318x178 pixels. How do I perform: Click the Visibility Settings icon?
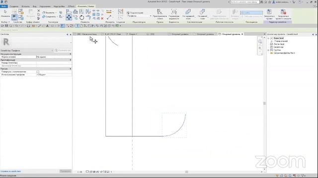(x=174, y=14)
